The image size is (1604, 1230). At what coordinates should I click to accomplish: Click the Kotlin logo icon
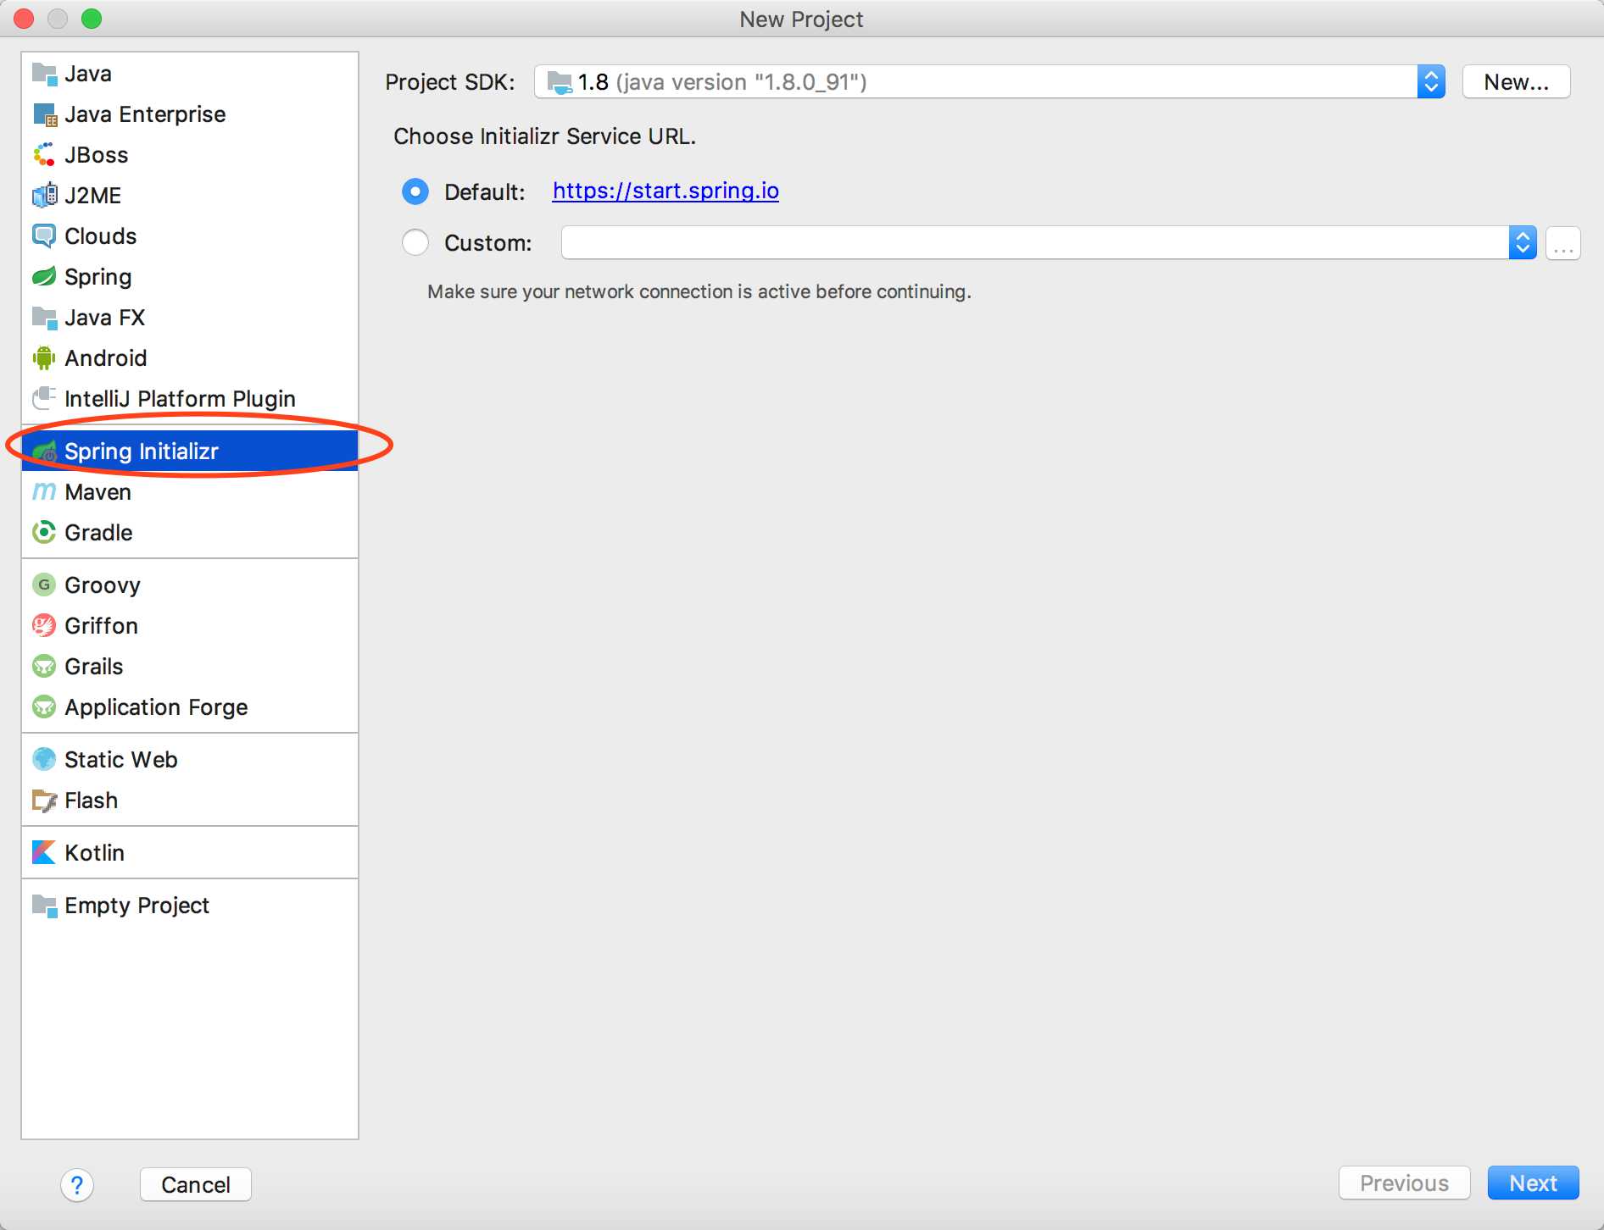44,852
